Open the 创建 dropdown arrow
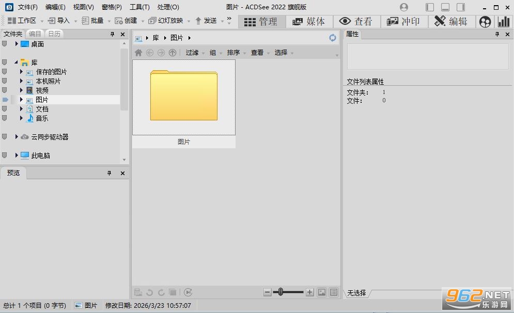 tap(143, 21)
